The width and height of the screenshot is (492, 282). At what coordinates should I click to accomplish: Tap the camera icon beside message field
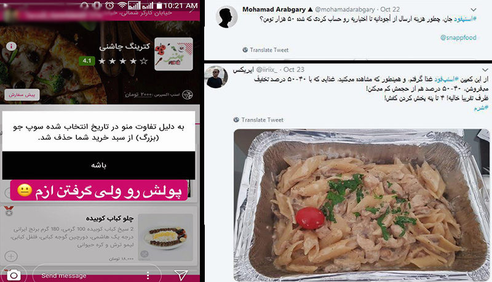(14, 275)
